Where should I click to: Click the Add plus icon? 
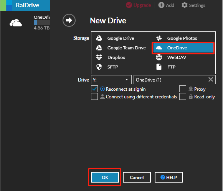(x=161, y=5)
